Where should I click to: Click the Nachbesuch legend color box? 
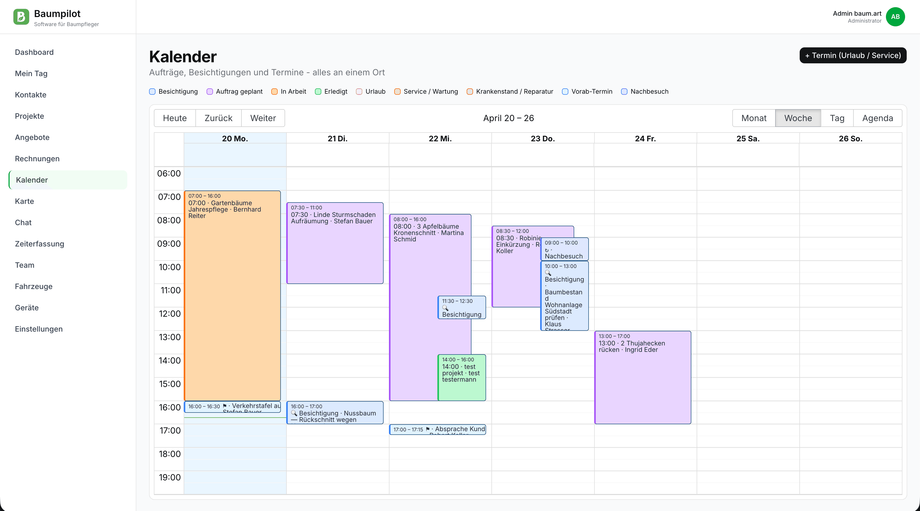624,91
